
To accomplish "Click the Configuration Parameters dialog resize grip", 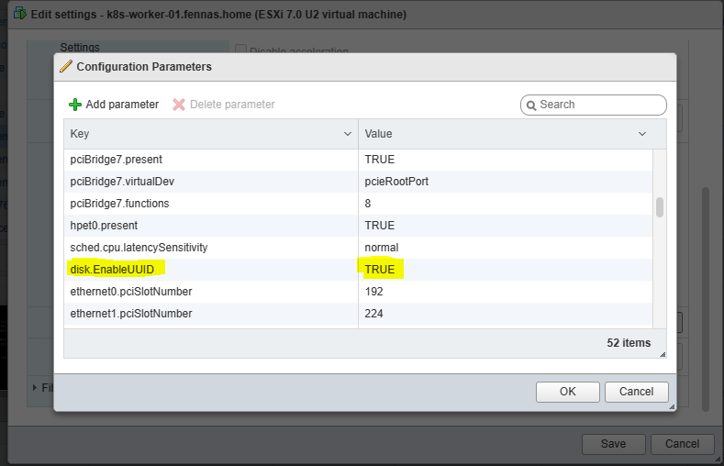I will [672, 407].
